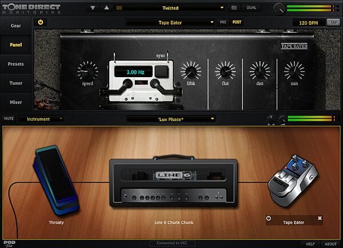The image size is (343, 248).
Task: Open HELP
Action: tap(310, 244)
